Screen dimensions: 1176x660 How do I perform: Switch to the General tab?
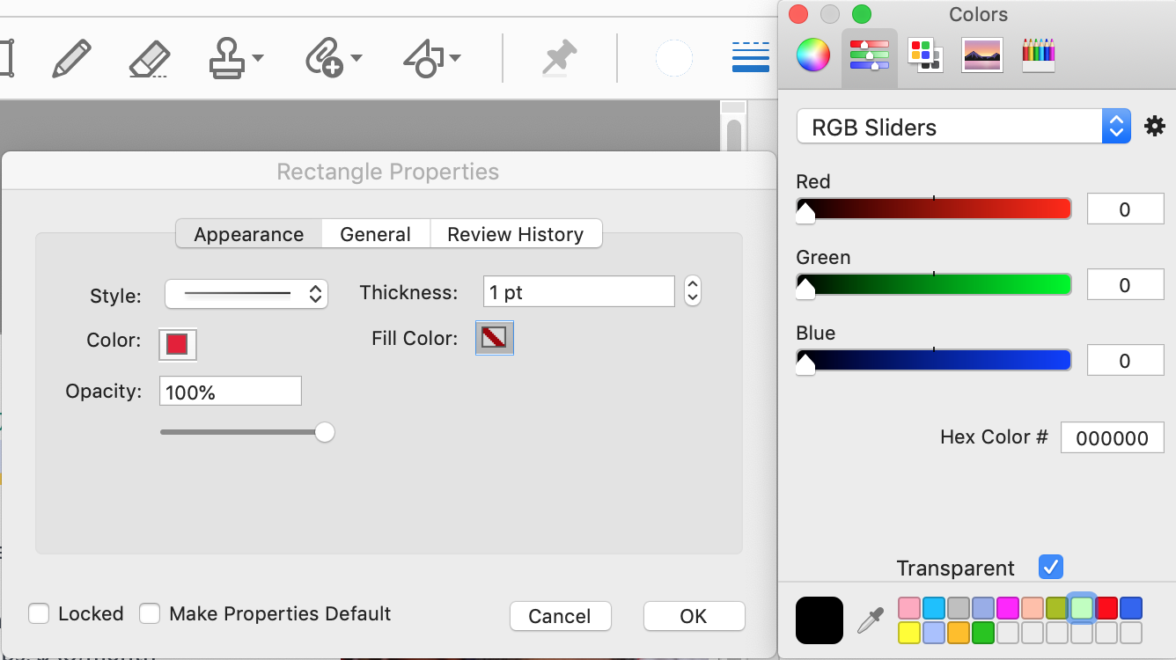[x=376, y=234]
